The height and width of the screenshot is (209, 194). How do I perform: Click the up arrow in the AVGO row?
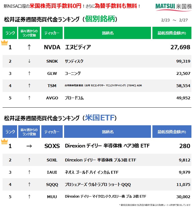[x=29, y=98]
